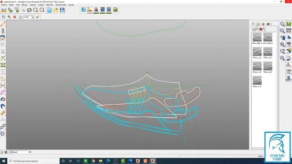Switch to first tab in pieces panel
The image size is (292, 164).
[x=253, y=24]
